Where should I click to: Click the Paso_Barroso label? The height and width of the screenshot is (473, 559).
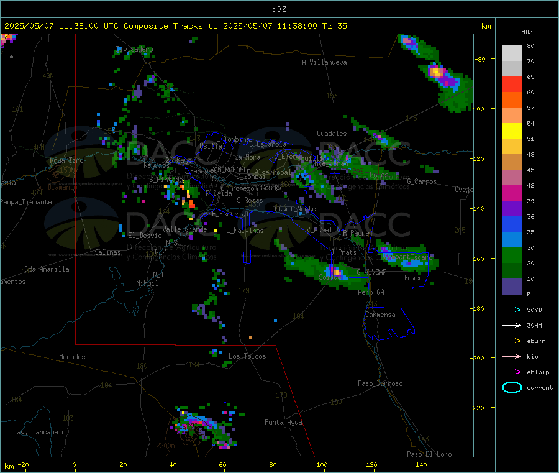[380, 383]
